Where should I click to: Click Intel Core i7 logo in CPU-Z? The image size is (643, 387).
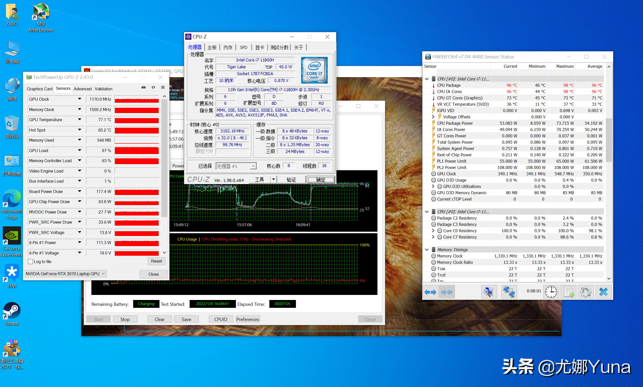(314, 70)
